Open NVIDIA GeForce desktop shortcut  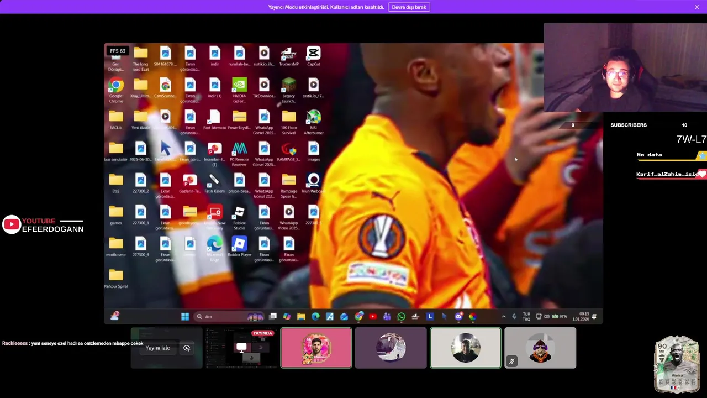[x=239, y=91]
